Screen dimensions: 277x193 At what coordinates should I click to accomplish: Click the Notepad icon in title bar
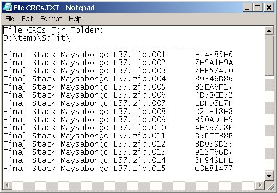coord(7,7)
